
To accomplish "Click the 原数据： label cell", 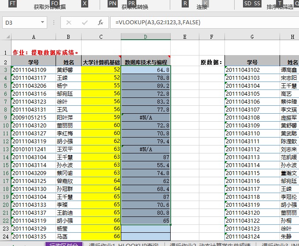I will 212,62.
